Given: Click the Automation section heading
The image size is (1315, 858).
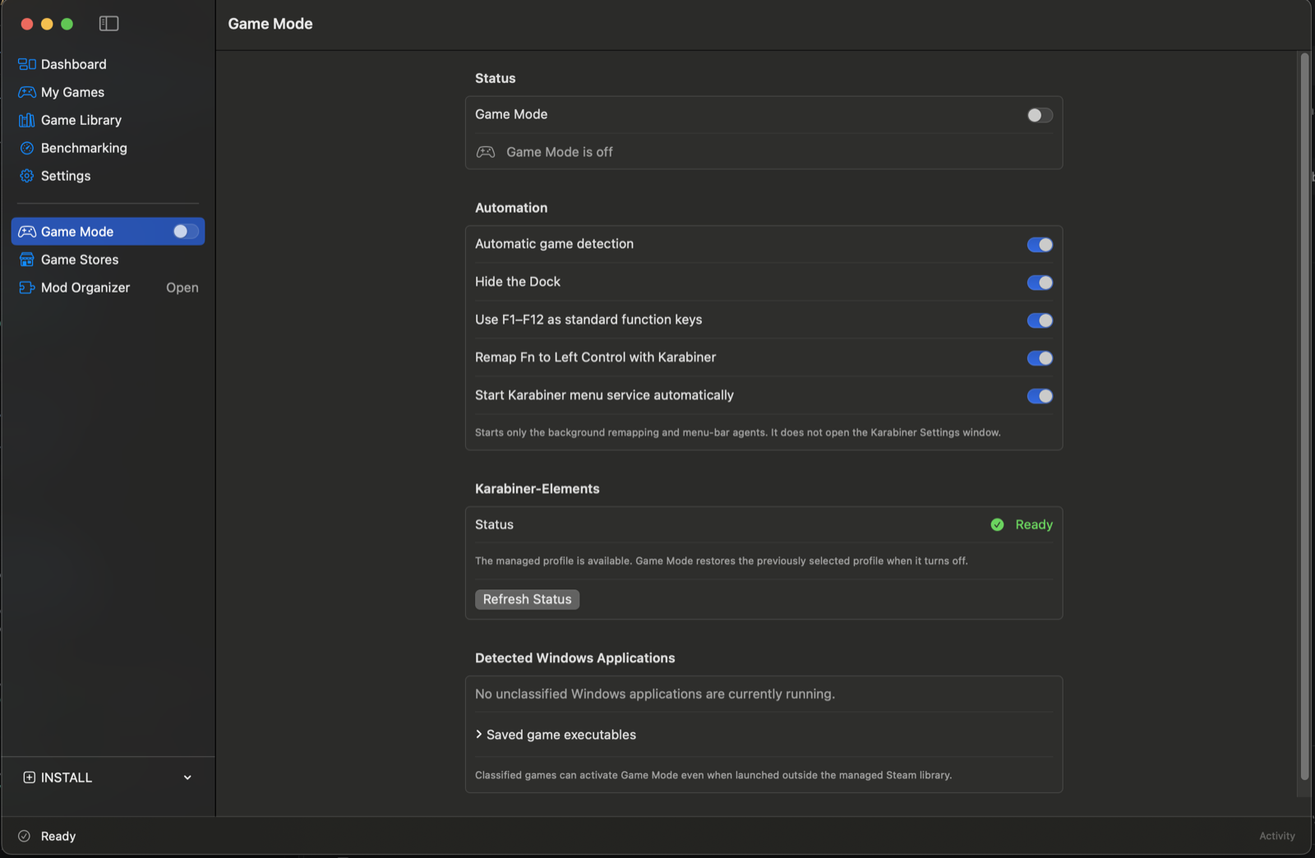Looking at the screenshot, I should pos(511,208).
